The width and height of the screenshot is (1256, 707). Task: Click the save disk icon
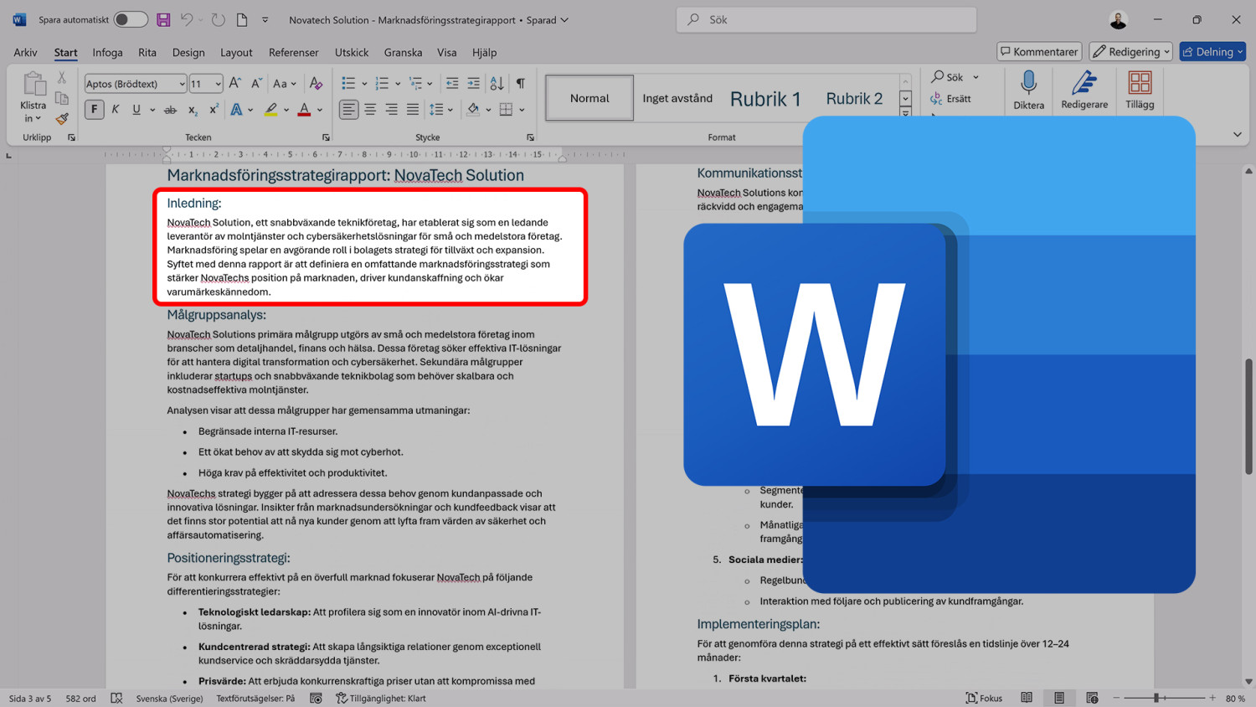(x=163, y=19)
